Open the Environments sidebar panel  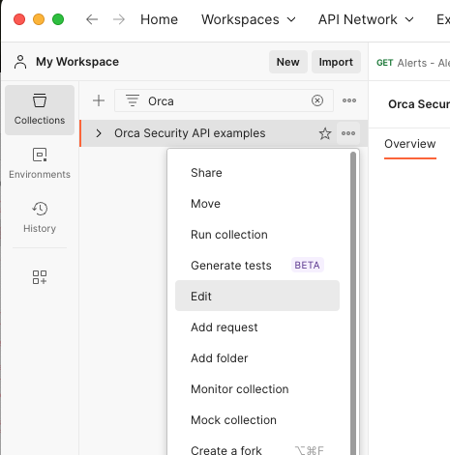tap(40, 163)
